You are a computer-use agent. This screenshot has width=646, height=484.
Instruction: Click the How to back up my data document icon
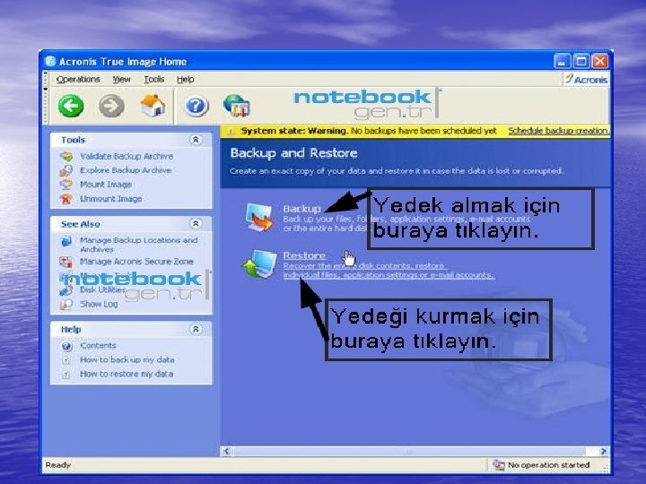66,360
